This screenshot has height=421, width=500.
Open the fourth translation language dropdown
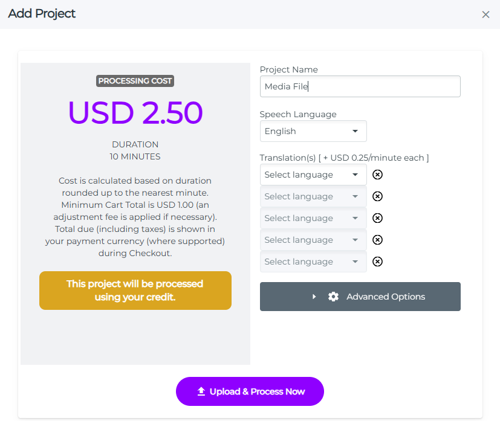(313, 240)
